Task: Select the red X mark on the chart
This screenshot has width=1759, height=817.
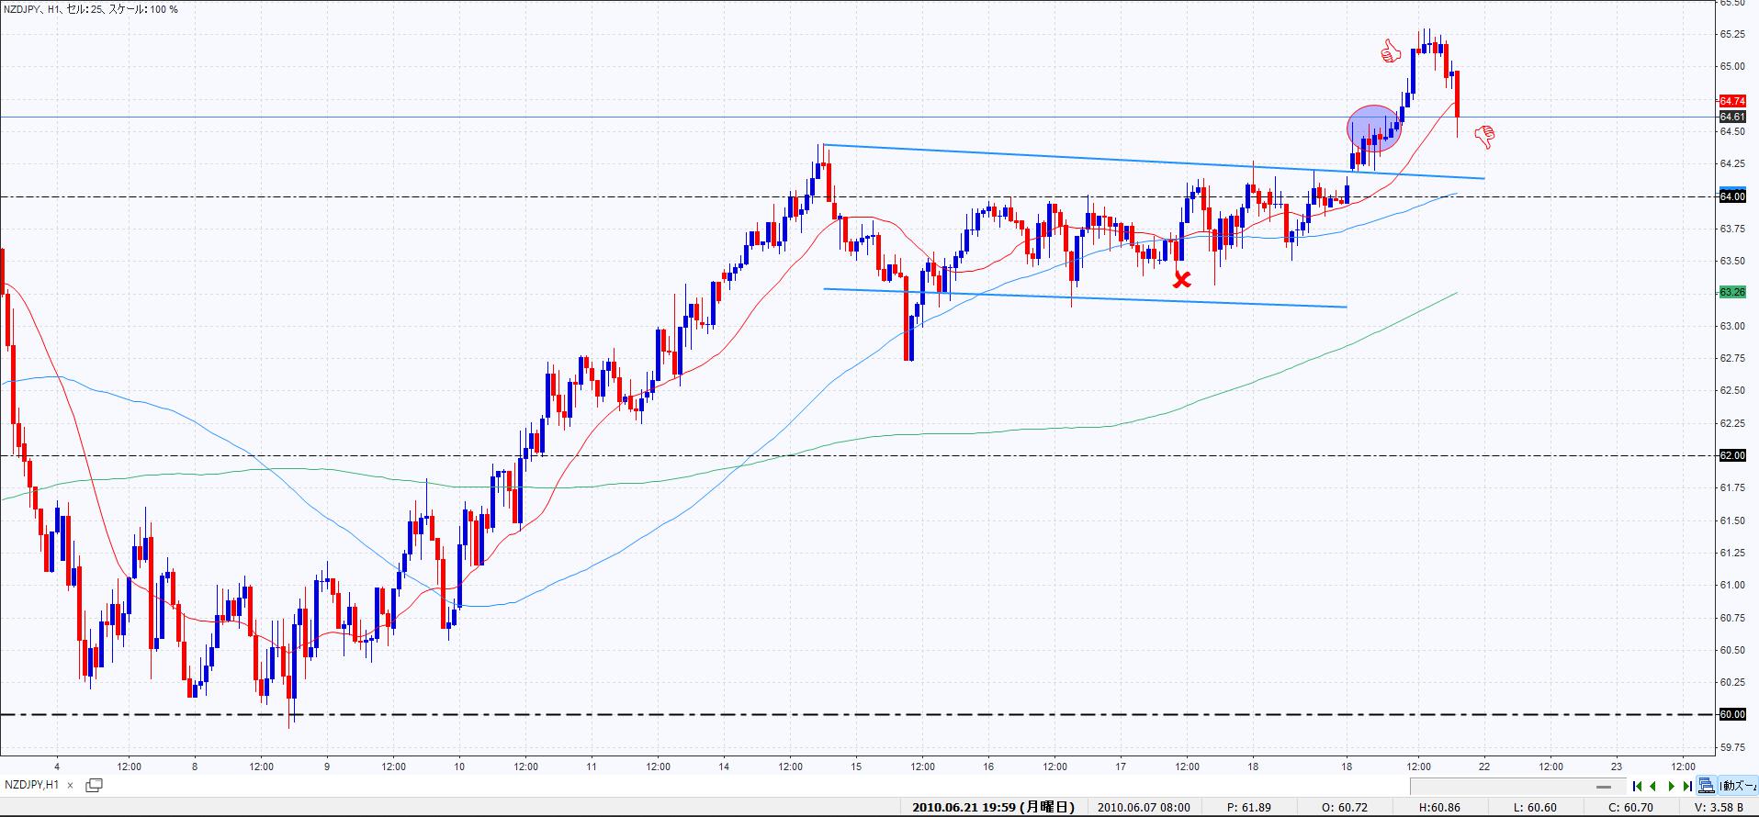Action: [1182, 279]
